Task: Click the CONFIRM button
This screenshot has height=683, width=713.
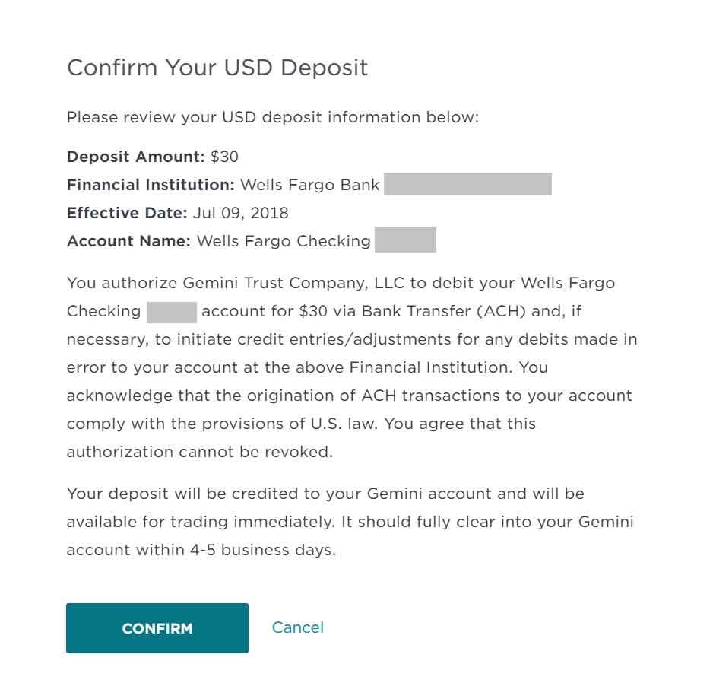Action: coord(157,628)
